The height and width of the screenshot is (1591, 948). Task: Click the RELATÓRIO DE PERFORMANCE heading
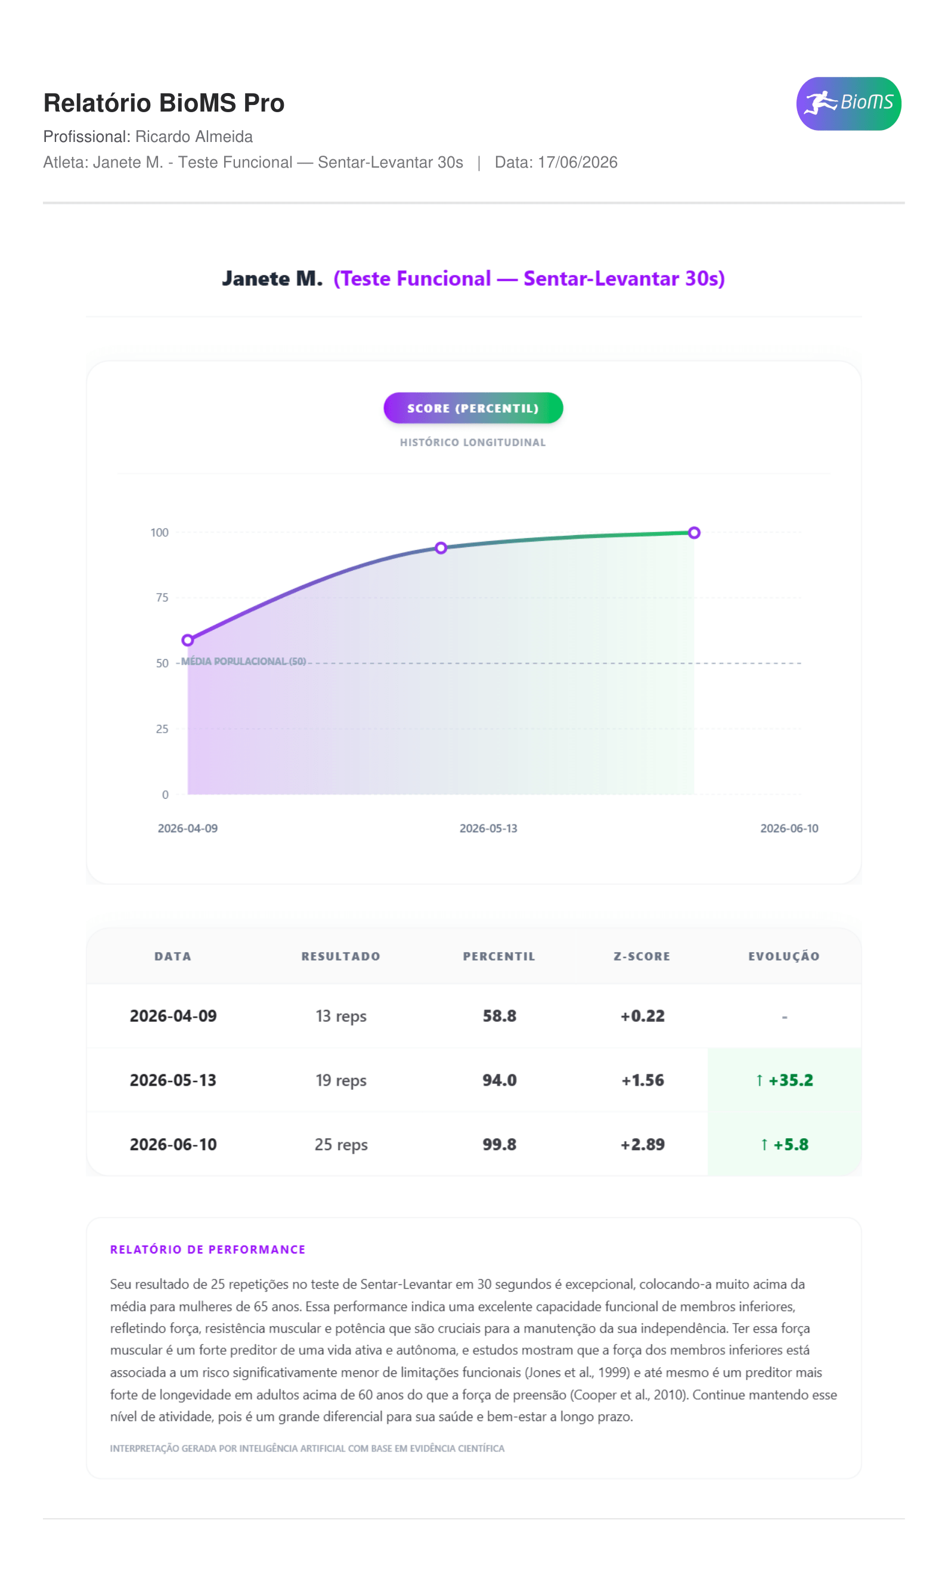(x=207, y=1249)
